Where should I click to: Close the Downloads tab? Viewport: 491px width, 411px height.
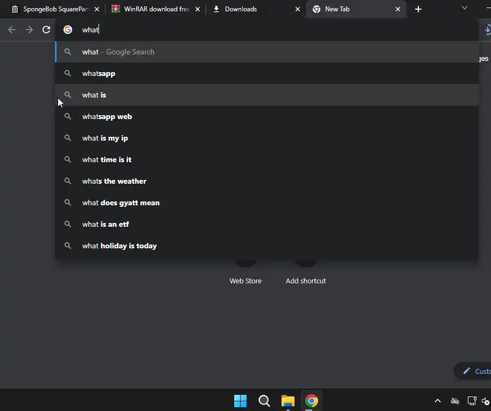coord(298,9)
